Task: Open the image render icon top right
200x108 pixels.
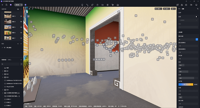Action: coord(186,5)
